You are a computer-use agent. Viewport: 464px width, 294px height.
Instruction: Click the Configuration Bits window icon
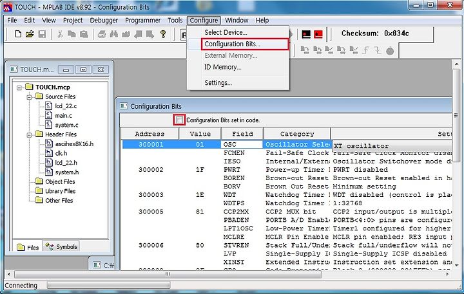coord(124,106)
